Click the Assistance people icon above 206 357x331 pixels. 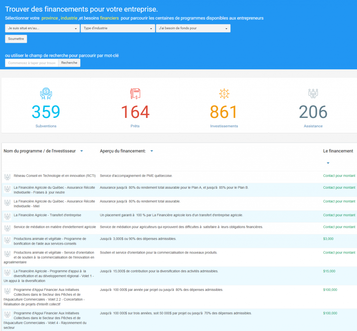tap(313, 93)
